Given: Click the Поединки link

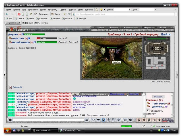Looking at the screenshot, I should tap(157, 30).
